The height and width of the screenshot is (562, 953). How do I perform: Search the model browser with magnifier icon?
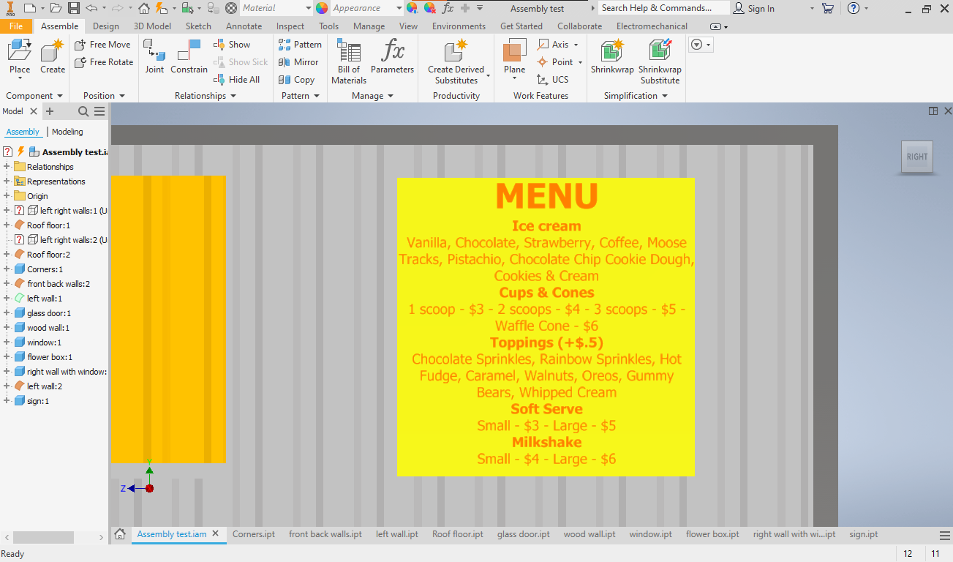pos(83,111)
